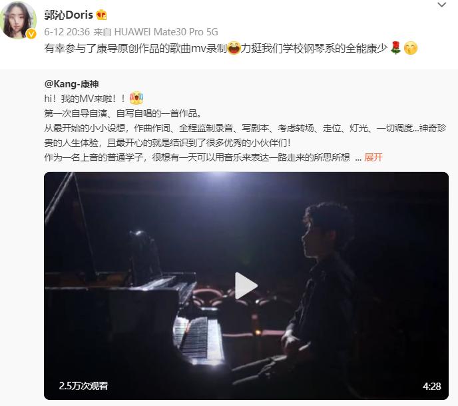458x406 pixels.
Task: Open 郭沁Doris username link
Action: tap(69, 15)
